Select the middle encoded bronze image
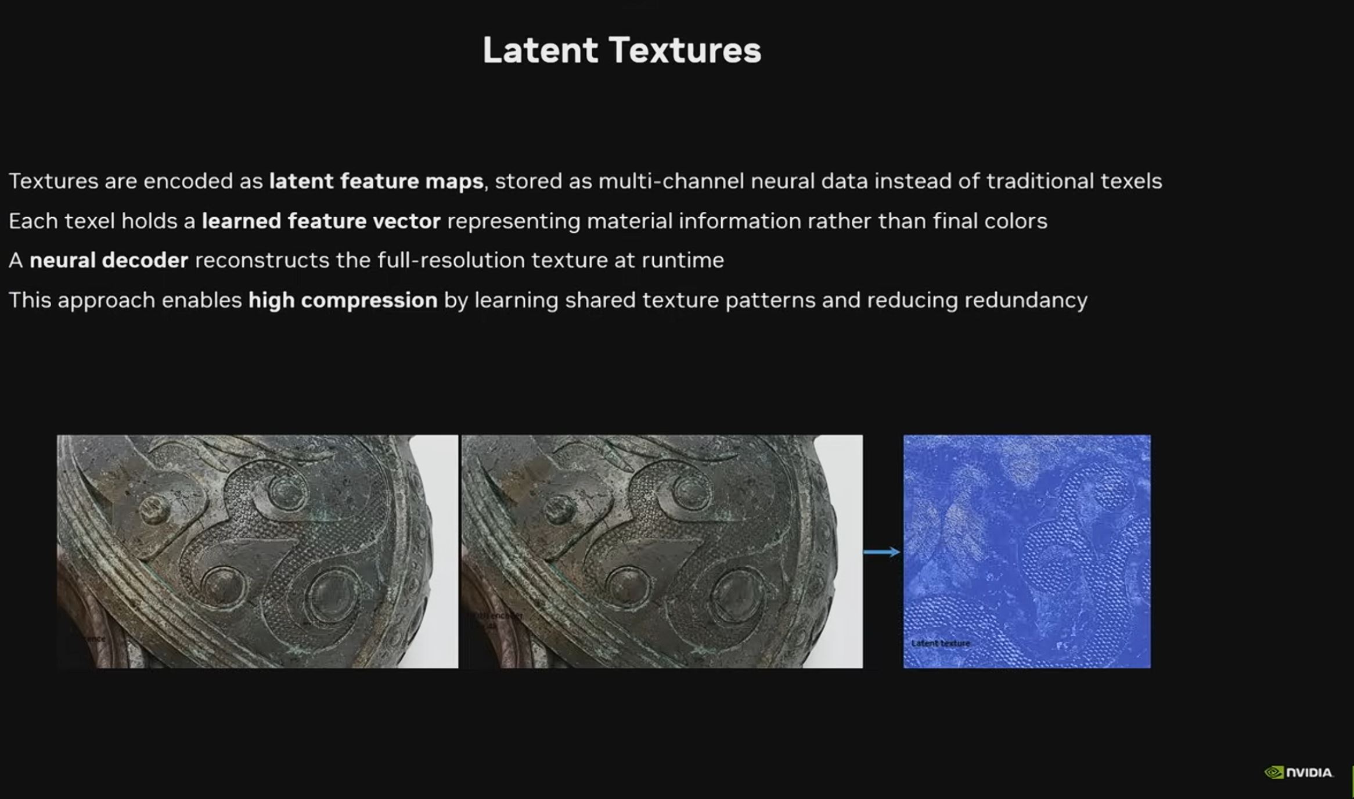Screen dimensions: 1354x799 pyautogui.click(x=662, y=551)
